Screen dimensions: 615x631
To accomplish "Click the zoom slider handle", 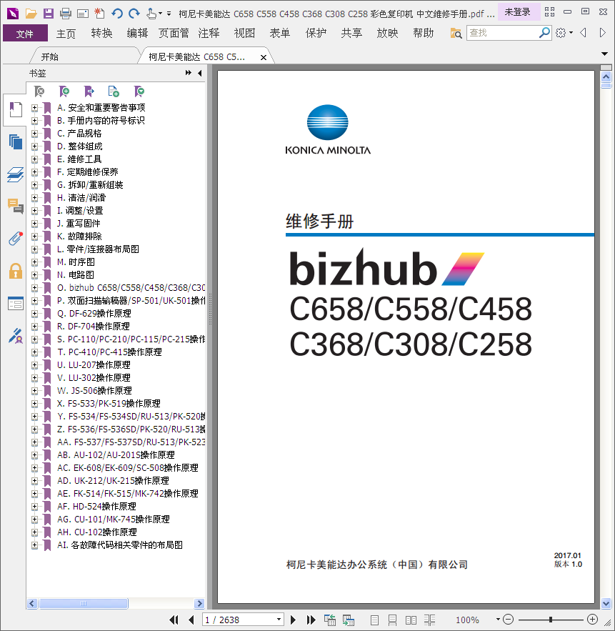I will click(x=551, y=620).
